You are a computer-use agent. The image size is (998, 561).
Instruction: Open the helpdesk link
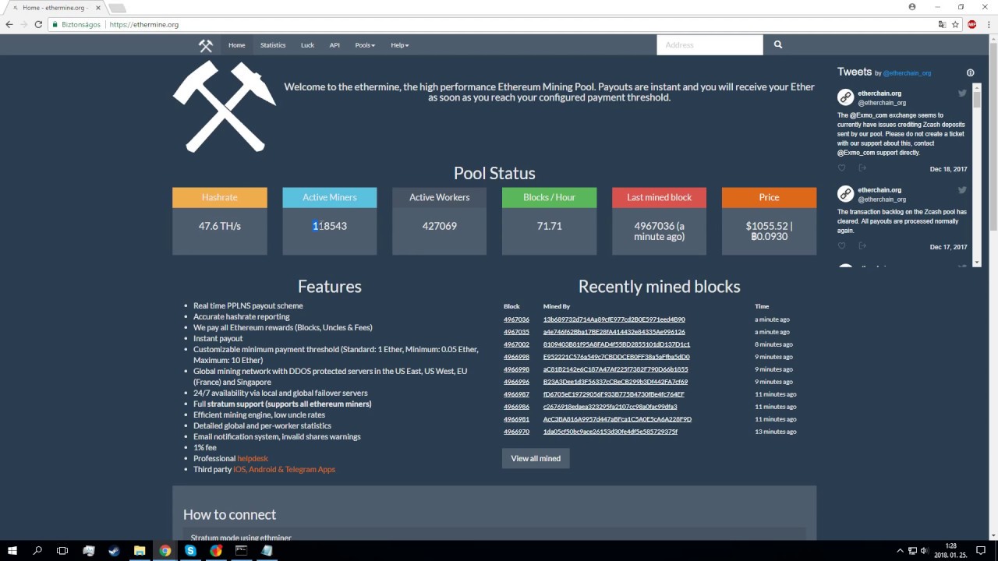coord(253,458)
